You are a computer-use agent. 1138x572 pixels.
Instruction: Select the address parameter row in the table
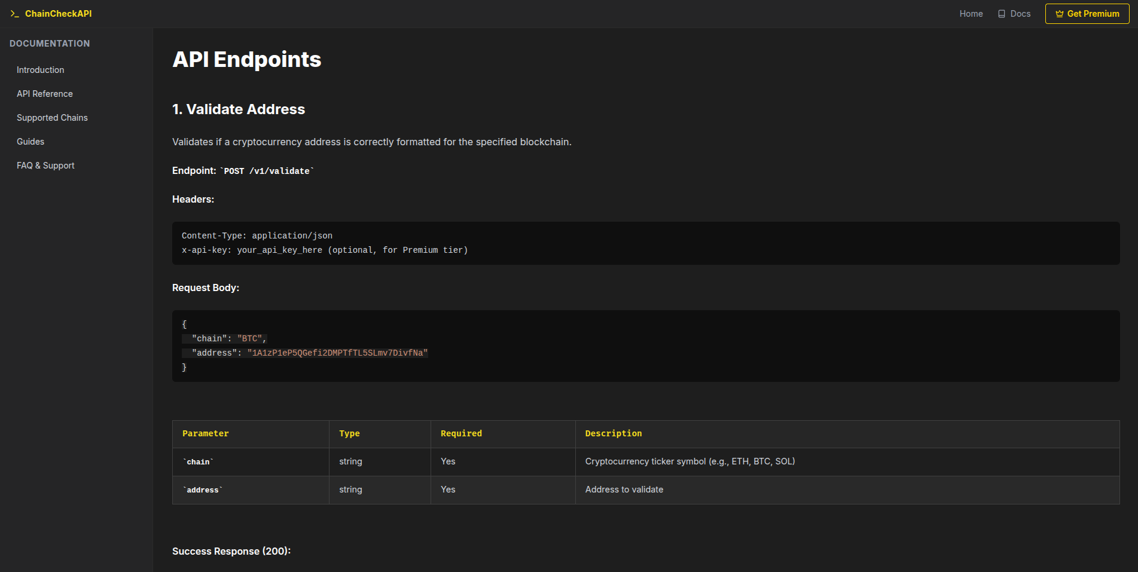(203, 490)
